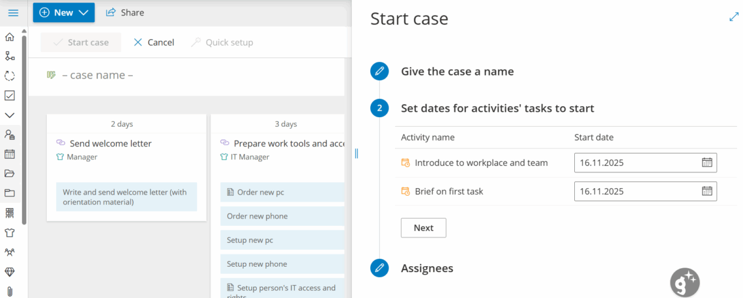Image resolution: width=743 pixels, height=298 pixels.
Task: Click the case name field
Action: pyautogui.click(x=98, y=75)
